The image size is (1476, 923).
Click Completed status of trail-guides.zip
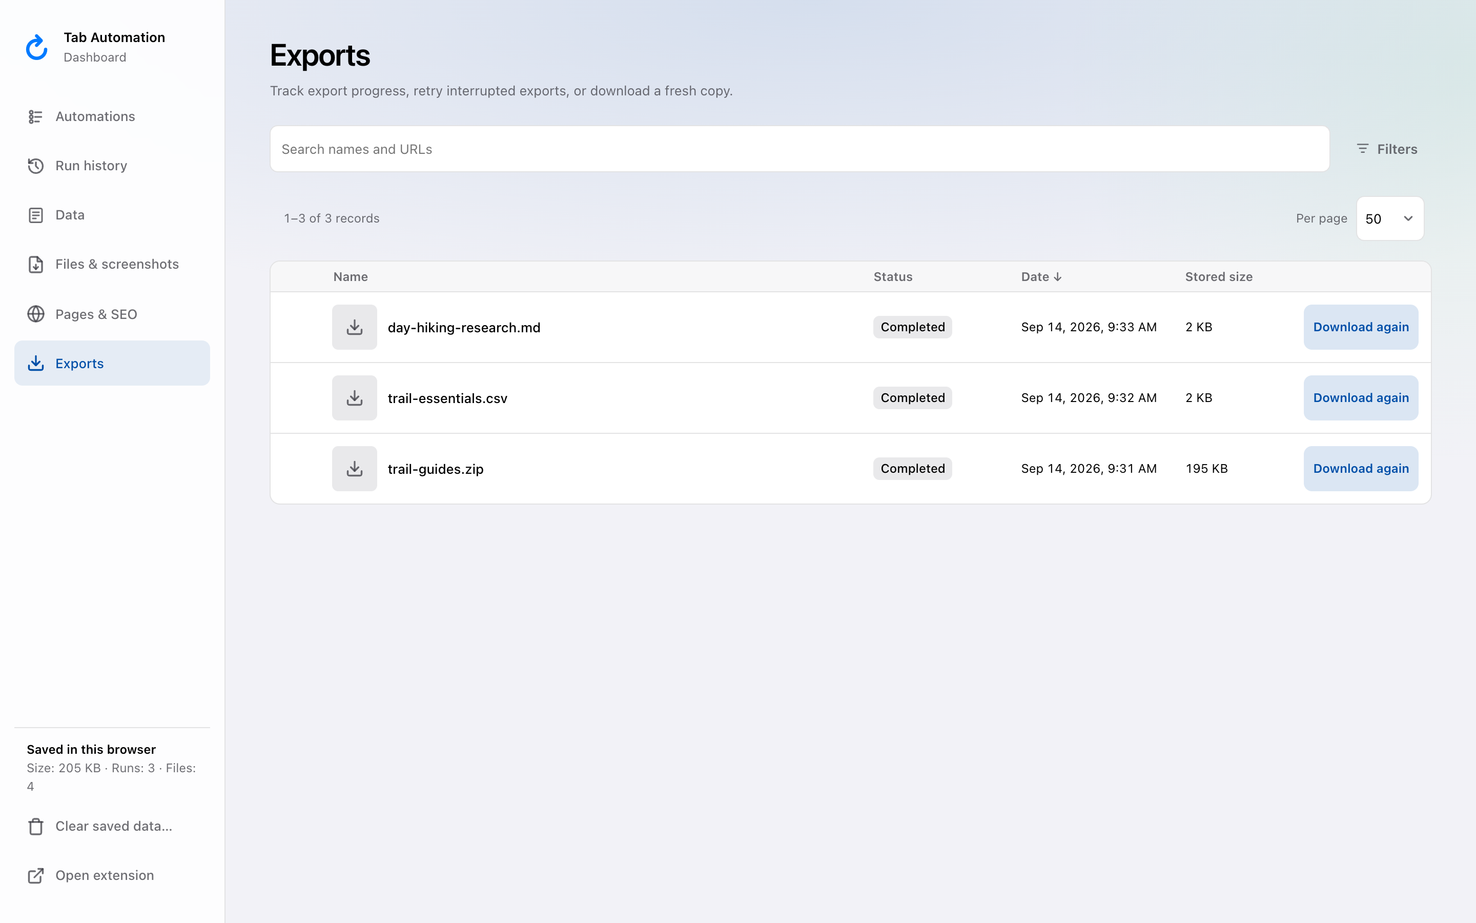click(912, 469)
